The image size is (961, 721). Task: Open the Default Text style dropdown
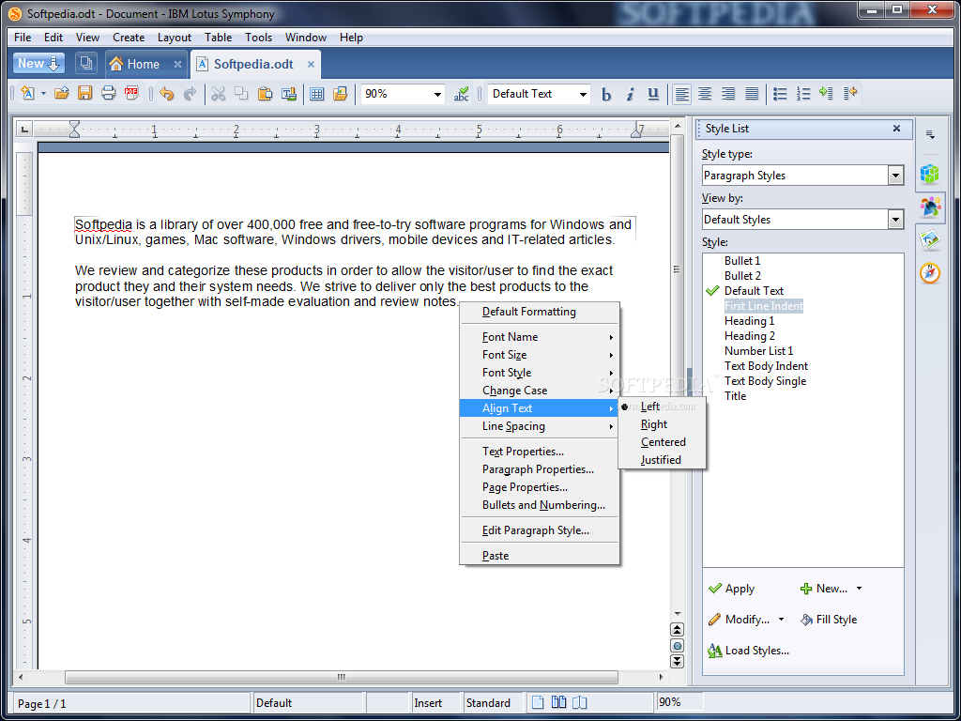pos(583,95)
